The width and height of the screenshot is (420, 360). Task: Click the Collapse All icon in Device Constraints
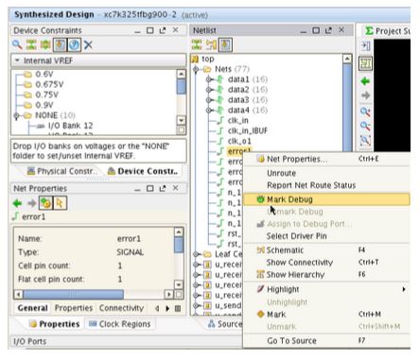pyautogui.click(x=31, y=44)
